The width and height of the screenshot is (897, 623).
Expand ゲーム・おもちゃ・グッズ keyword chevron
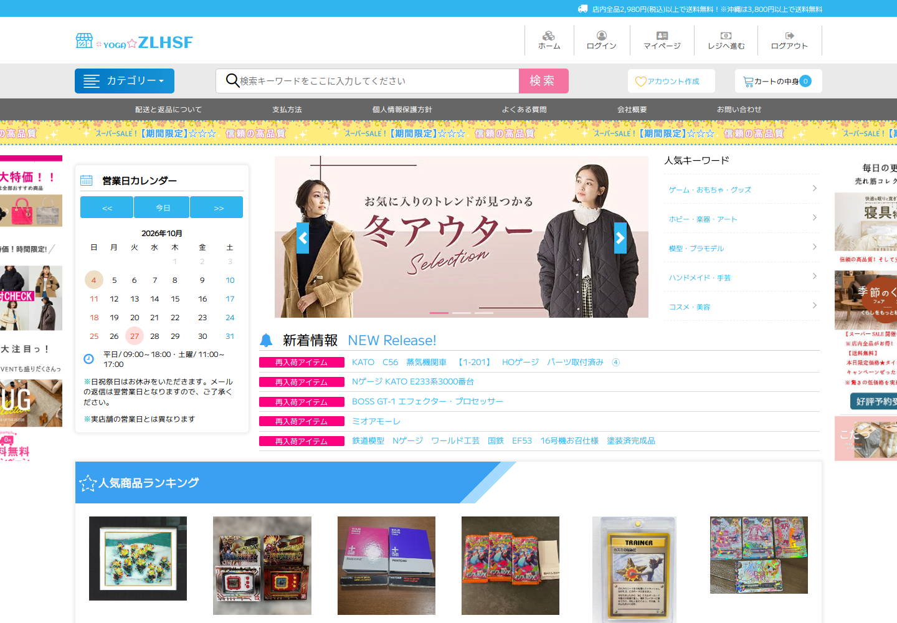click(815, 189)
